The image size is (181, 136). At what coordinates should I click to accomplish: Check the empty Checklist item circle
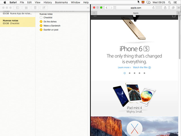coord(41,18)
